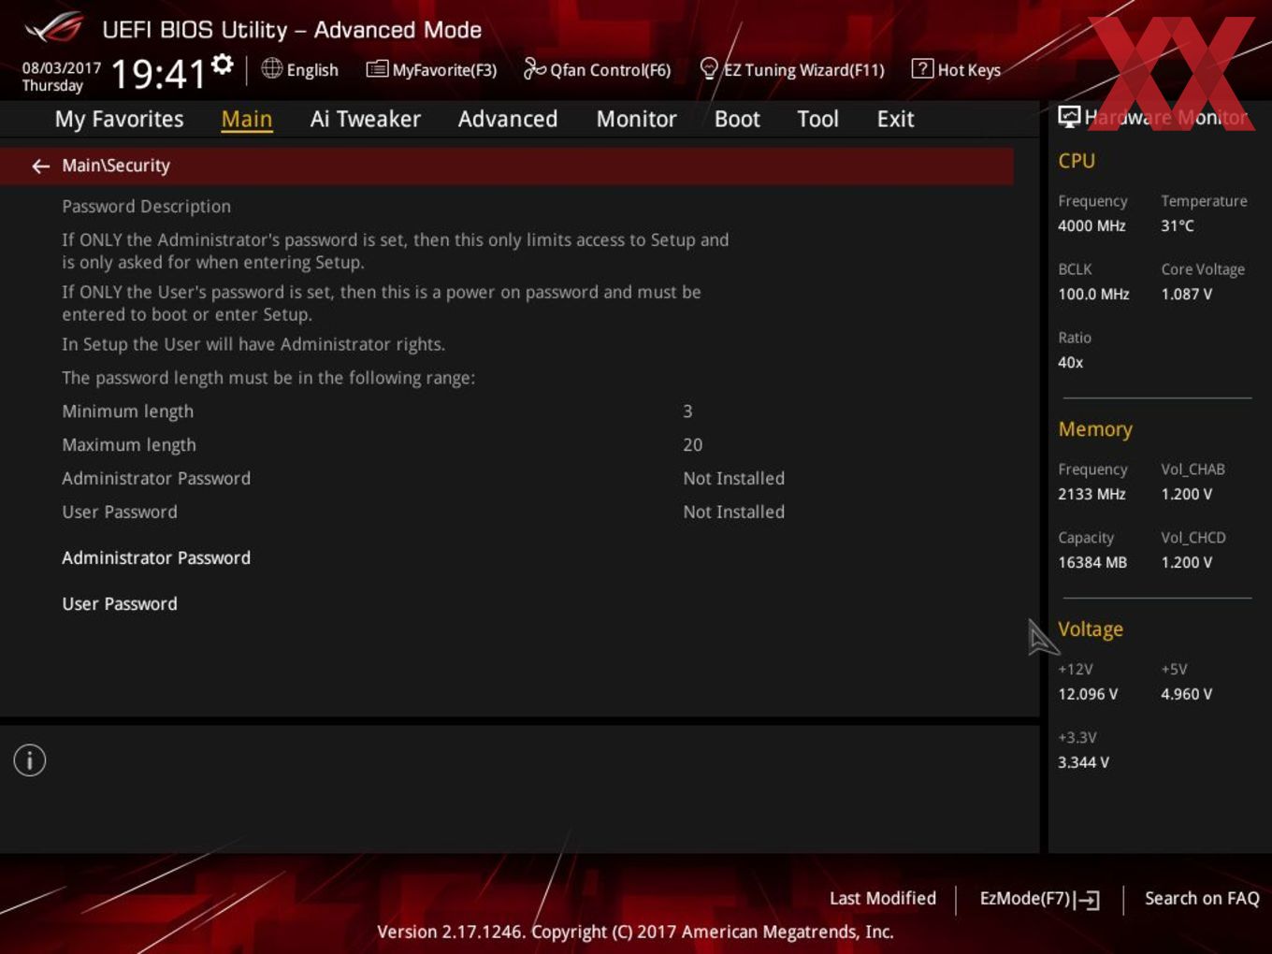
Task: Click the Version 2.17.1246 copyright text
Action: (635, 932)
